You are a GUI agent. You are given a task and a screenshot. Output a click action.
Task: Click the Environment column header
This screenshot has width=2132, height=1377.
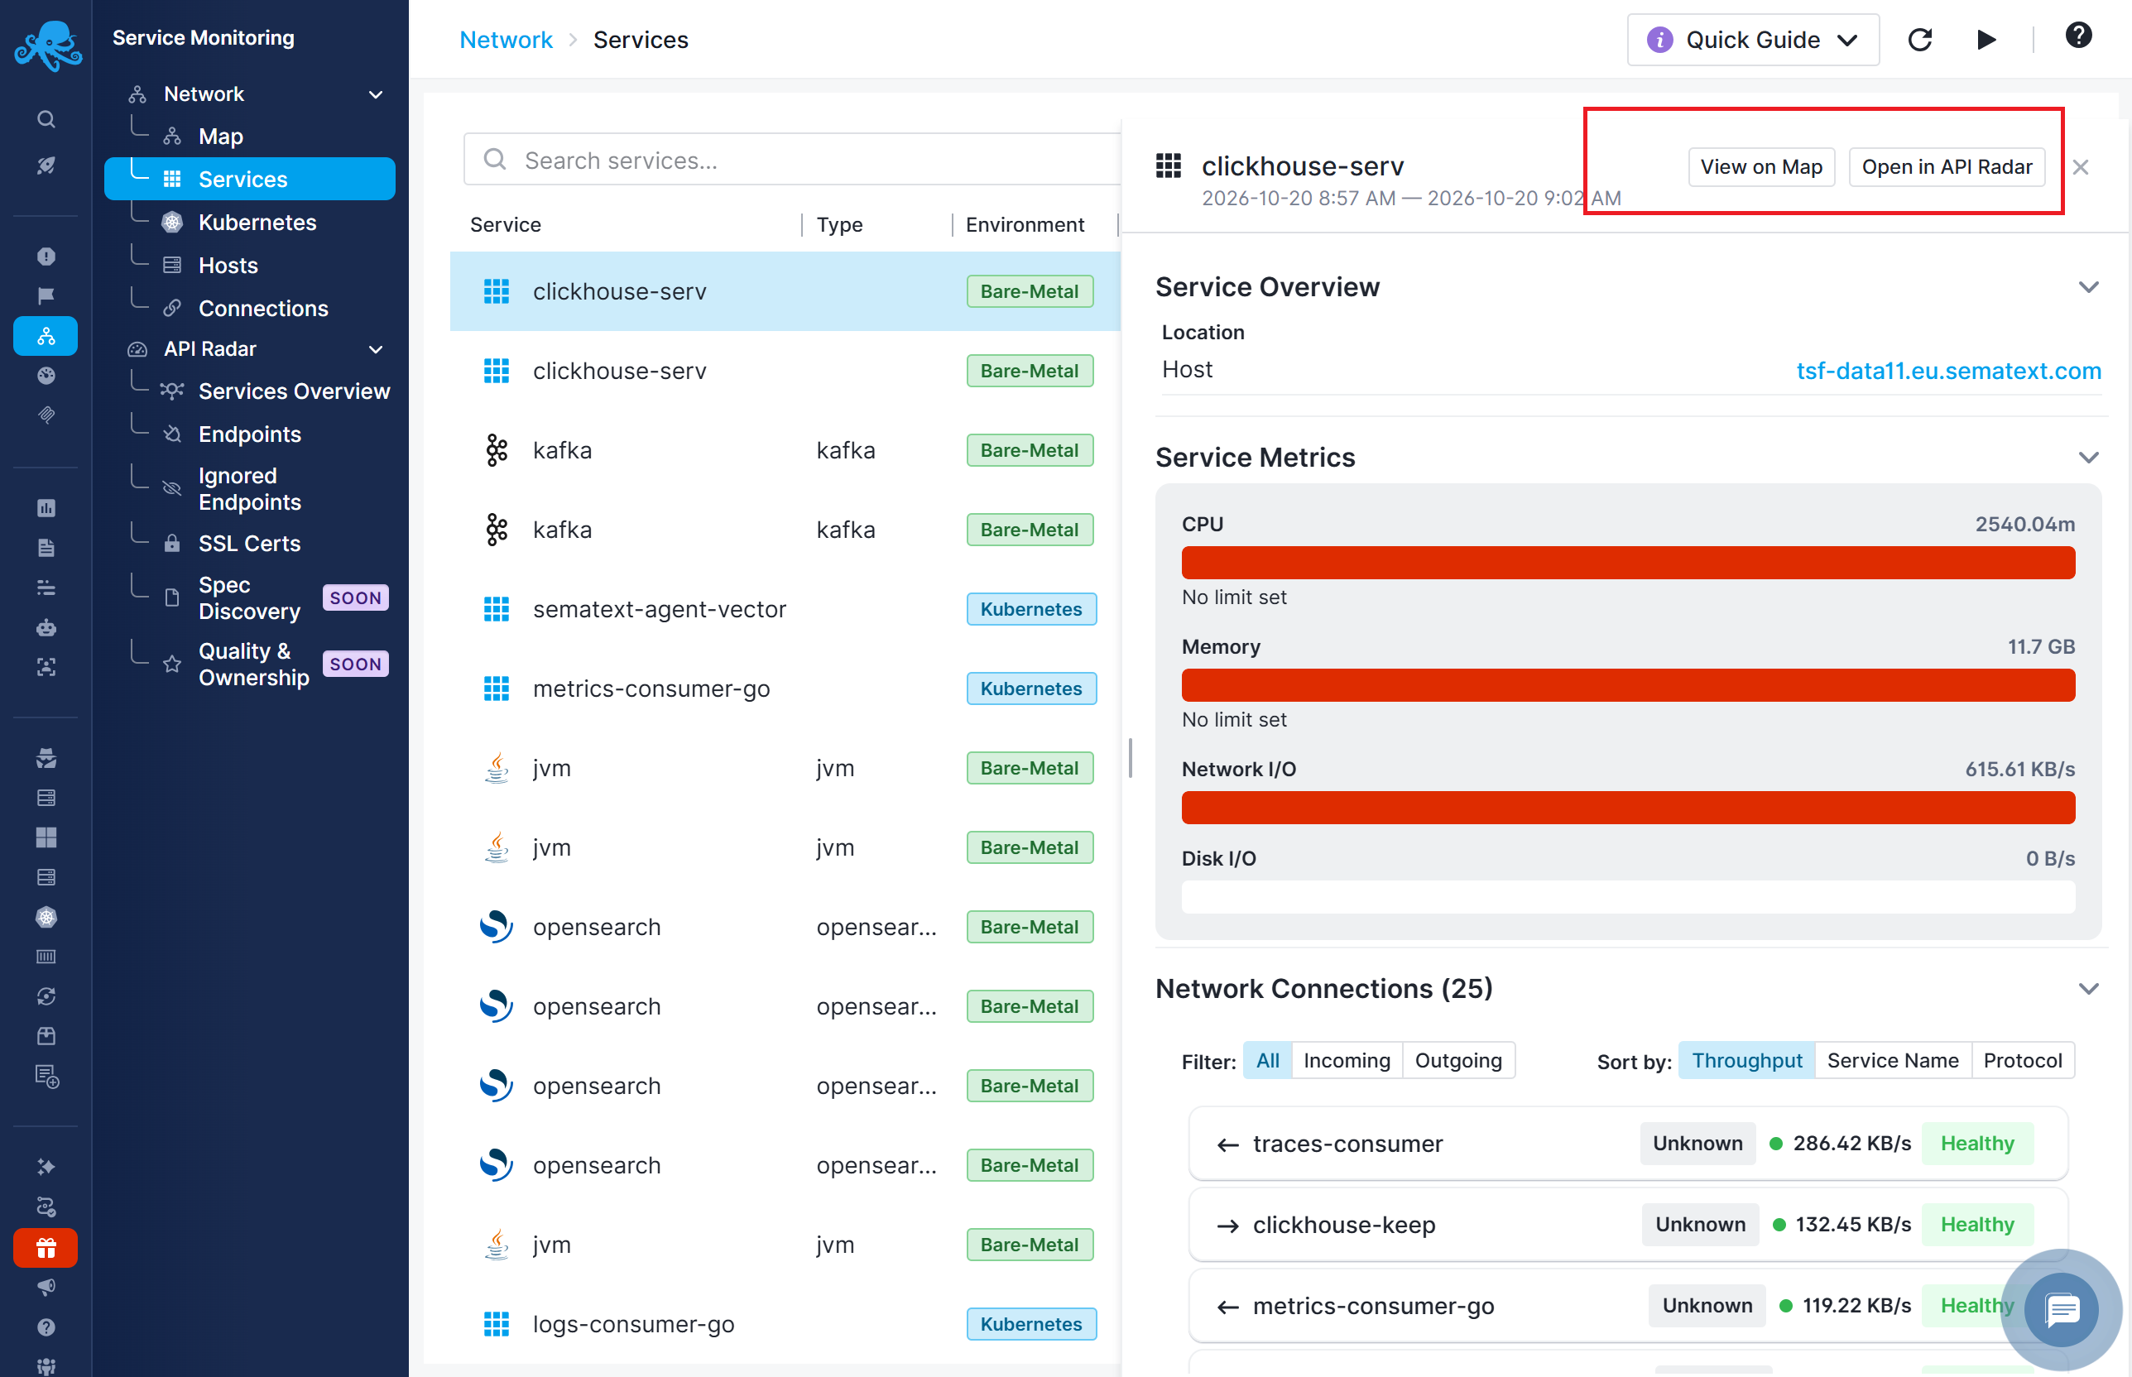coord(1025,224)
